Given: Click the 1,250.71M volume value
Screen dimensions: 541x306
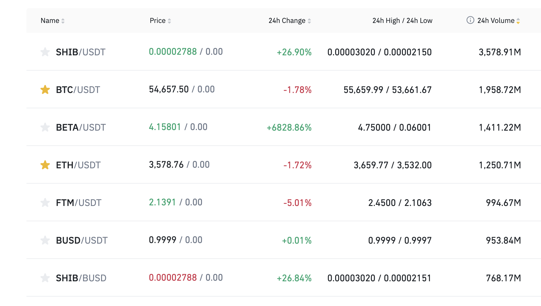Looking at the screenshot, I should (500, 165).
